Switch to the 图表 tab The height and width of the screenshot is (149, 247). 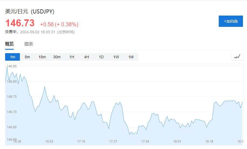29,44
